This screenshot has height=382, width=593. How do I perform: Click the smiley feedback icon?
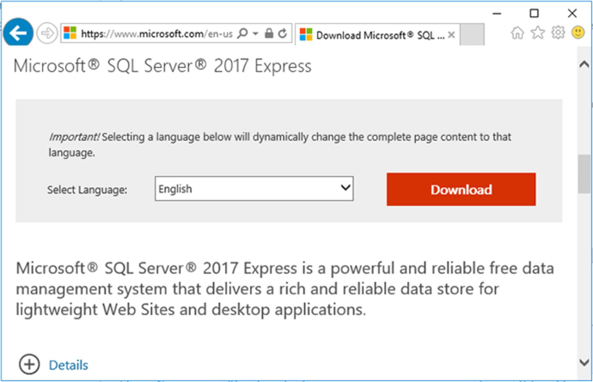point(577,33)
